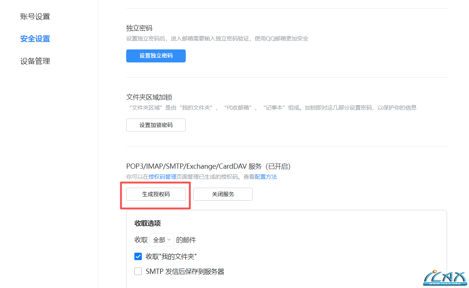Image resolution: width=469 pixels, height=288 pixels.
Task: Click the 收取选项 heading
Action: (148, 223)
